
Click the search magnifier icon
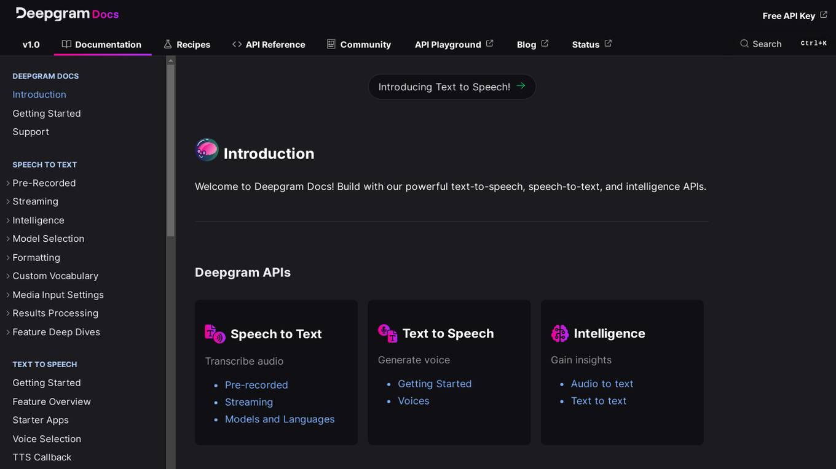tap(744, 44)
